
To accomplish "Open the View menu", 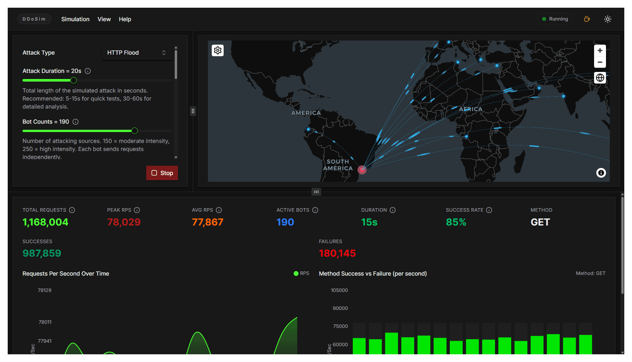I will point(104,19).
